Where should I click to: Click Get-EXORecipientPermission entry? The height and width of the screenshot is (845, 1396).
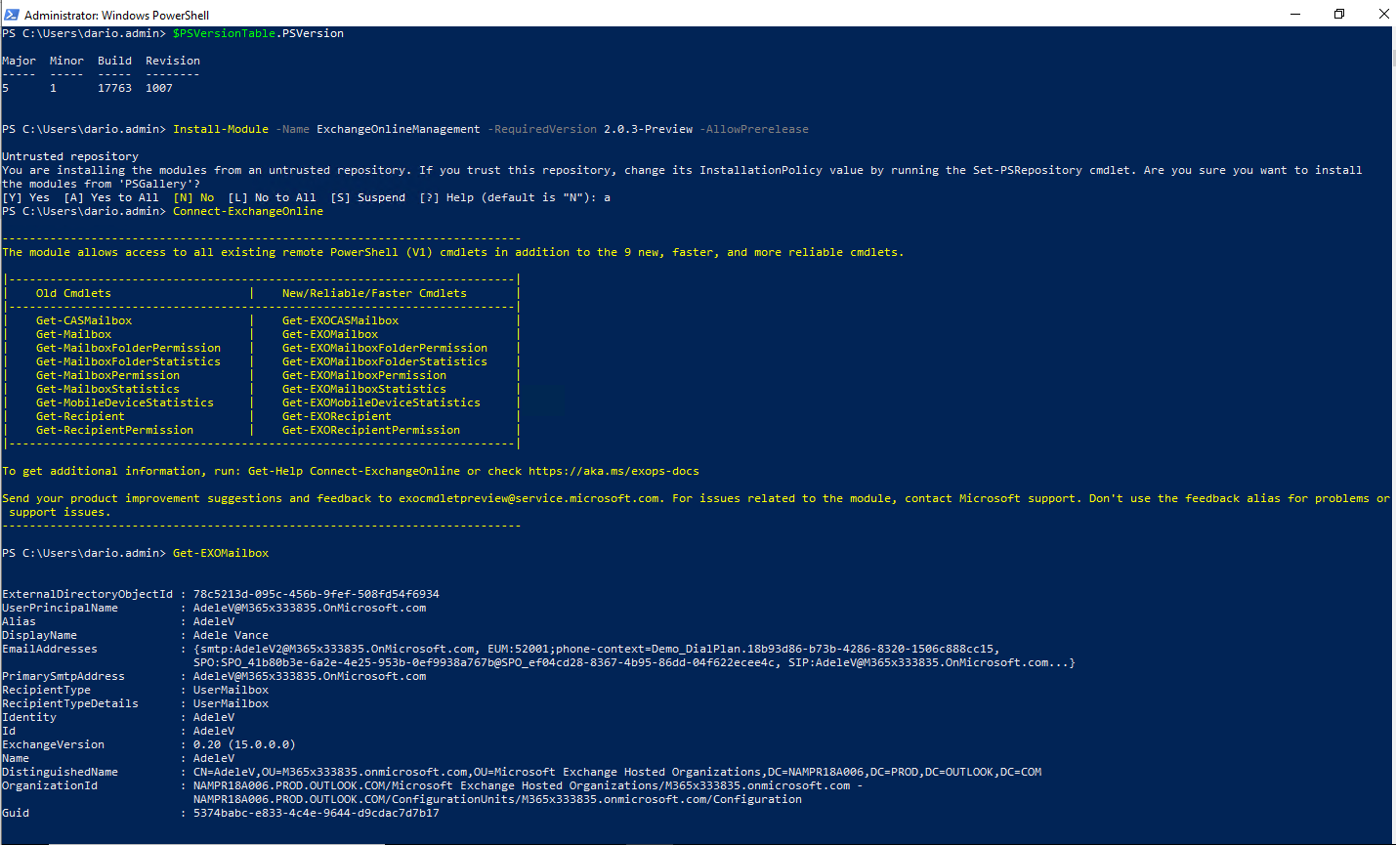pyautogui.click(x=371, y=430)
